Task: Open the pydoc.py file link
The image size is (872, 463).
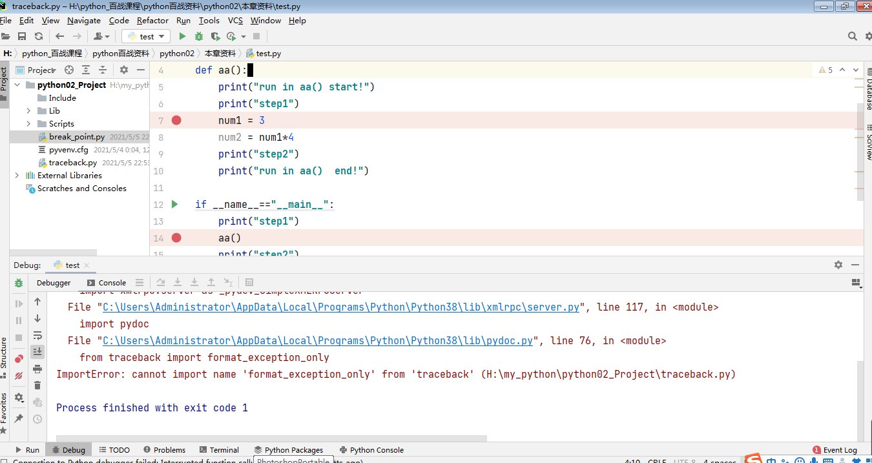Action: (318, 341)
